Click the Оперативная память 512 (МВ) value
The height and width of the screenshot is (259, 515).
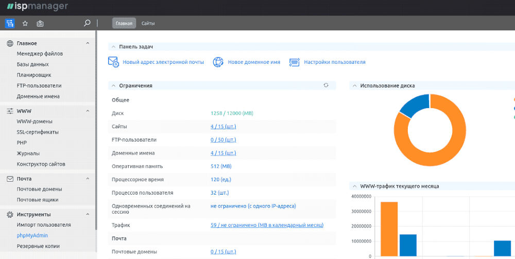click(x=221, y=166)
